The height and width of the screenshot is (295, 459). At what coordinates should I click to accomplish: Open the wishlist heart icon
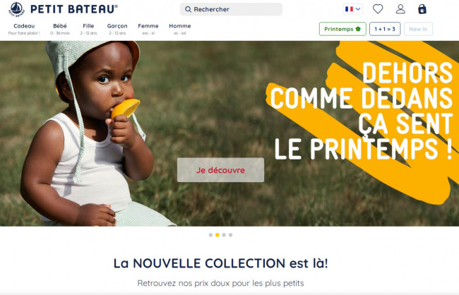(x=378, y=9)
